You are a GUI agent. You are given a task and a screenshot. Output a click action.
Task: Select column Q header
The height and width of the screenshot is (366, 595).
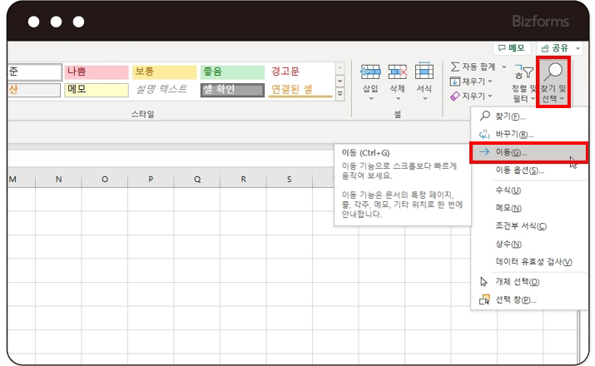click(197, 180)
